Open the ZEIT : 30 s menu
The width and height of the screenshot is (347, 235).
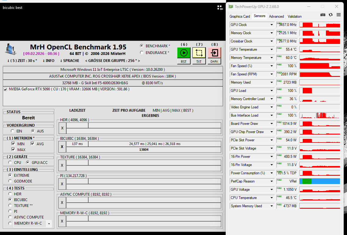pyautogui.click(x=22, y=60)
